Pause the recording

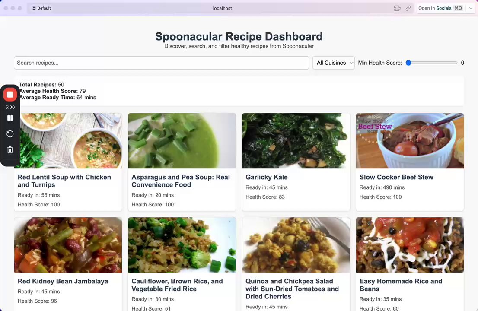click(10, 118)
